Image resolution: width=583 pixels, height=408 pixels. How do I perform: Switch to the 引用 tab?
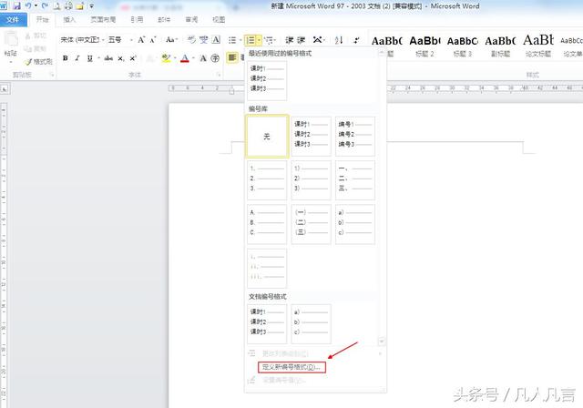tap(137, 20)
